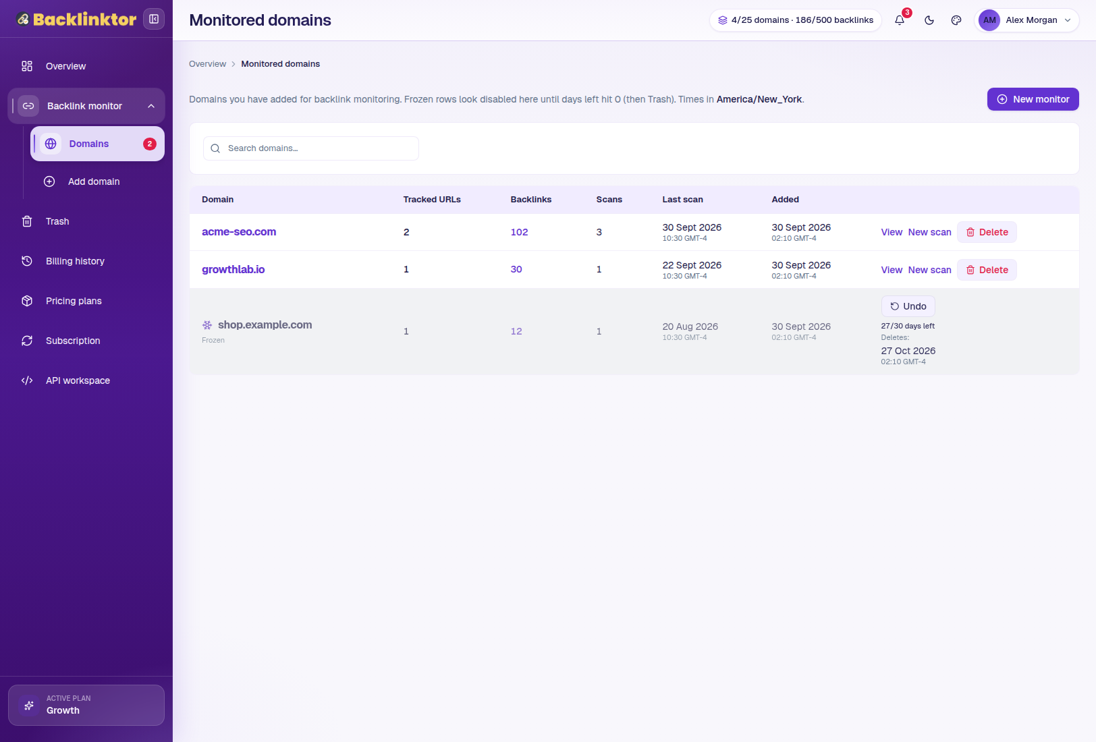Click the Active Plan Growth card
The height and width of the screenshot is (742, 1096).
tap(86, 705)
